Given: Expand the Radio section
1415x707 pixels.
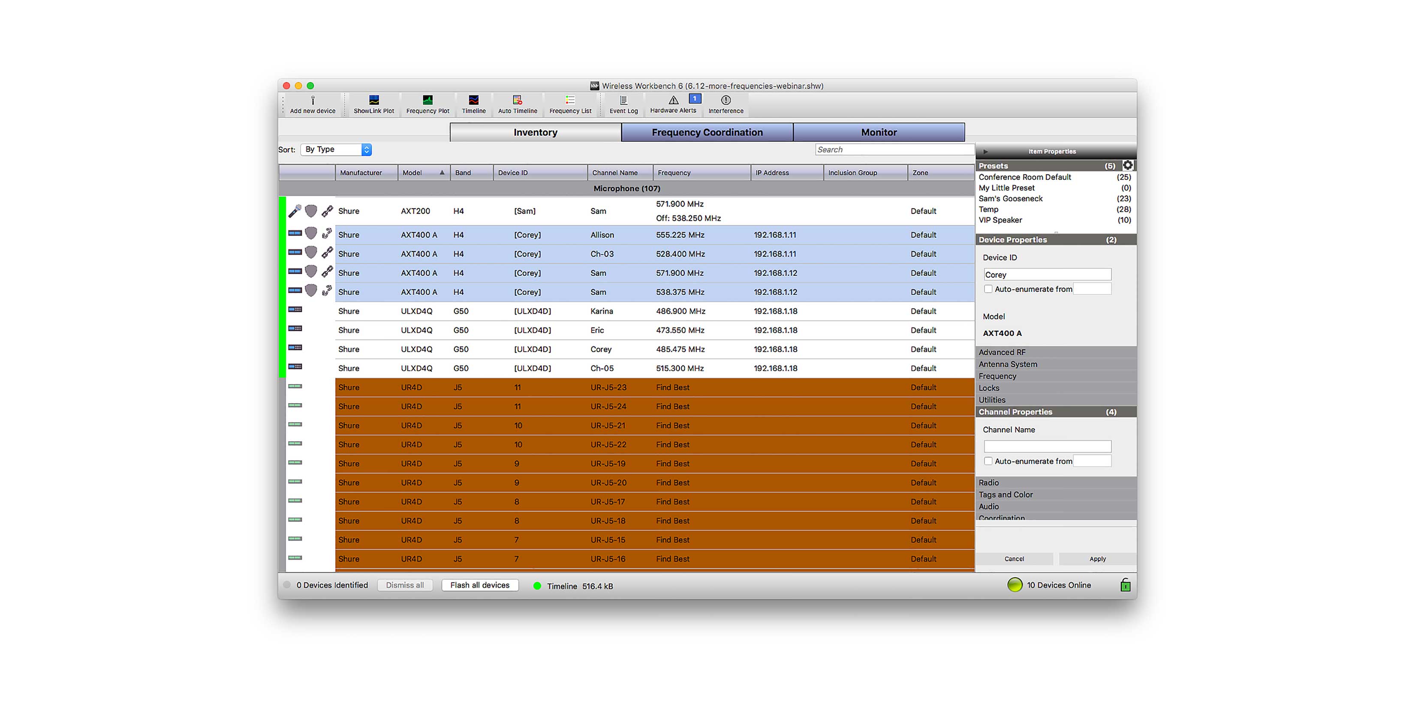Looking at the screenshot, I should pos(1056,482).
